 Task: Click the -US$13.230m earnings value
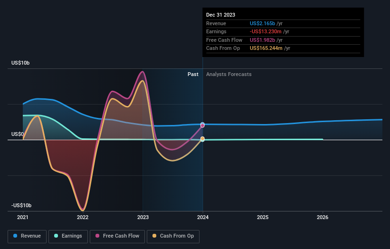coord(266,31)
